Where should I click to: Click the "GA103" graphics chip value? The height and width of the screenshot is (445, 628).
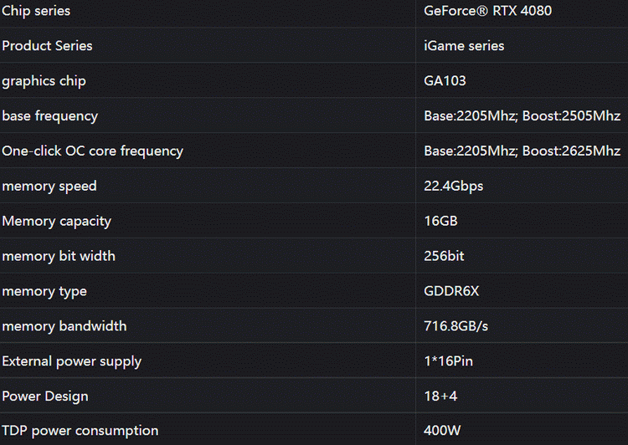click(445, 81)
